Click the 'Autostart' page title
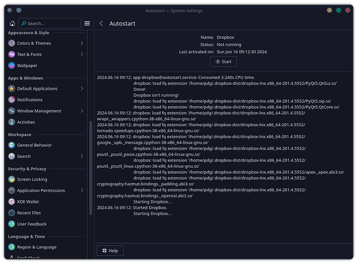Screen dimensions: 358x264 coord(122,24)
